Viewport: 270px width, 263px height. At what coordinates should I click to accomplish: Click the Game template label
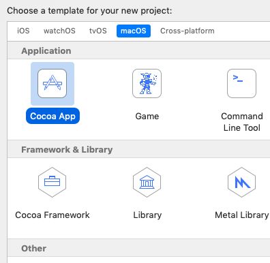coord(147,117)
